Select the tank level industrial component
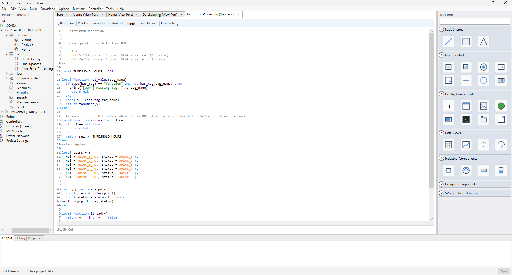The image size is (512, 275). pos(501,171)
